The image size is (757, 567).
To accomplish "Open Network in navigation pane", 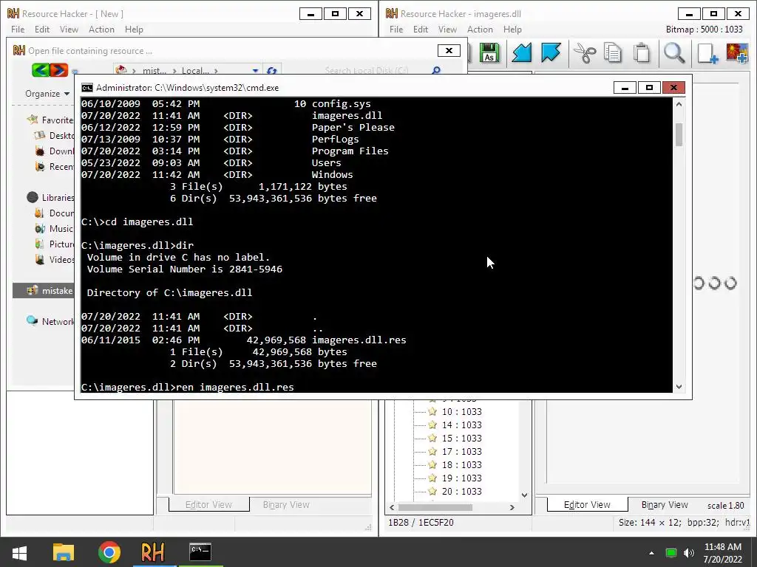I will click(51, 322).
